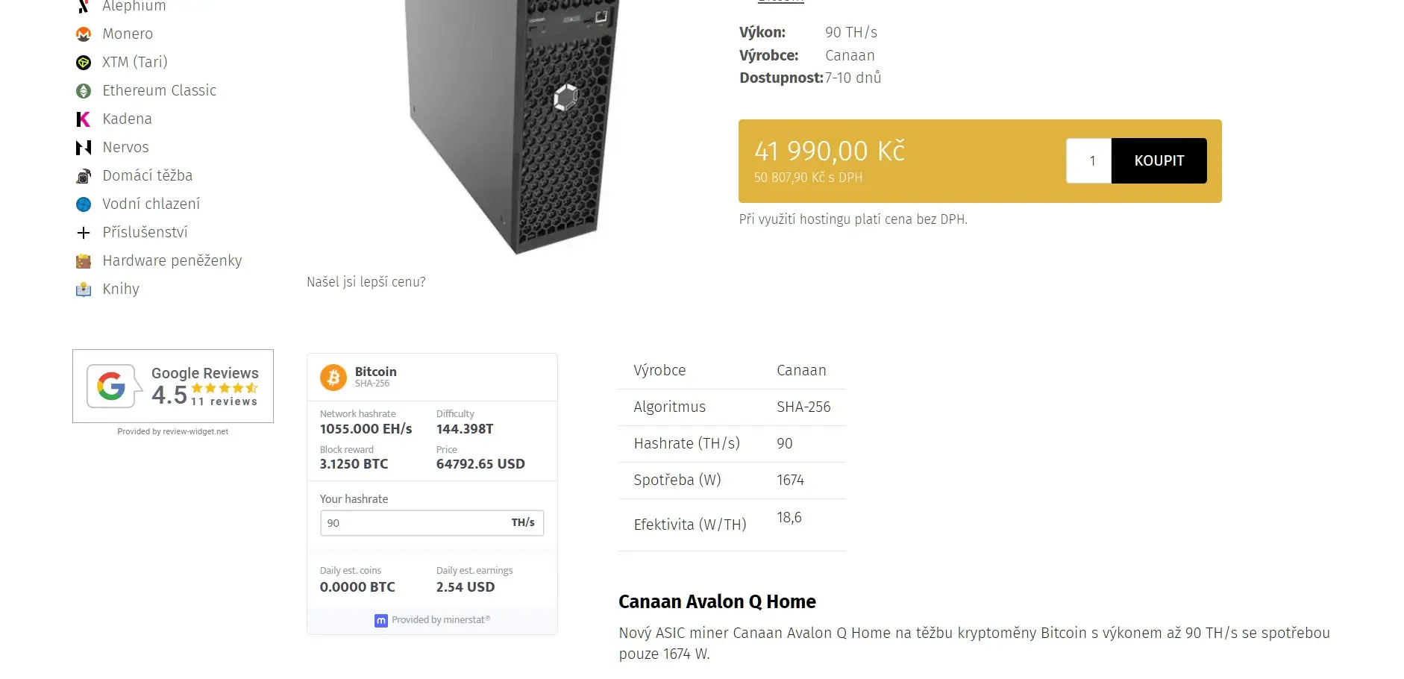Click the Hardware peněženky wallet icon

click(x=84, y=261)
